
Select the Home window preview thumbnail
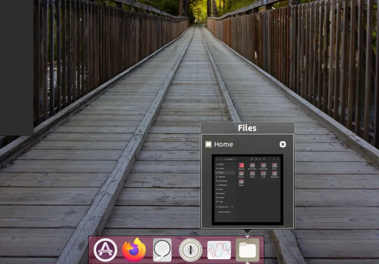point(247,190)
